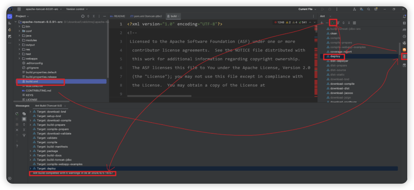The image size is (414, 190).
Task: Click Select Opened File crosshair in Project panel
Action: point(83,16)
